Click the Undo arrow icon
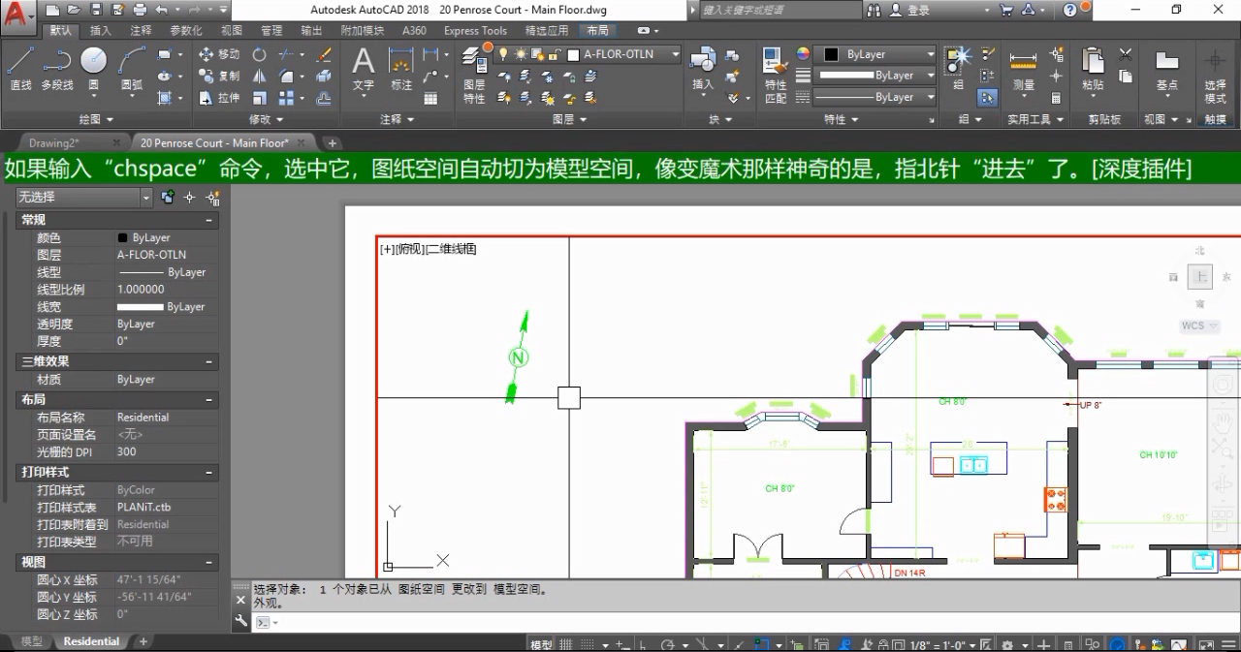This screenshot has height=652, width=1241. click(x=161, y=10)
